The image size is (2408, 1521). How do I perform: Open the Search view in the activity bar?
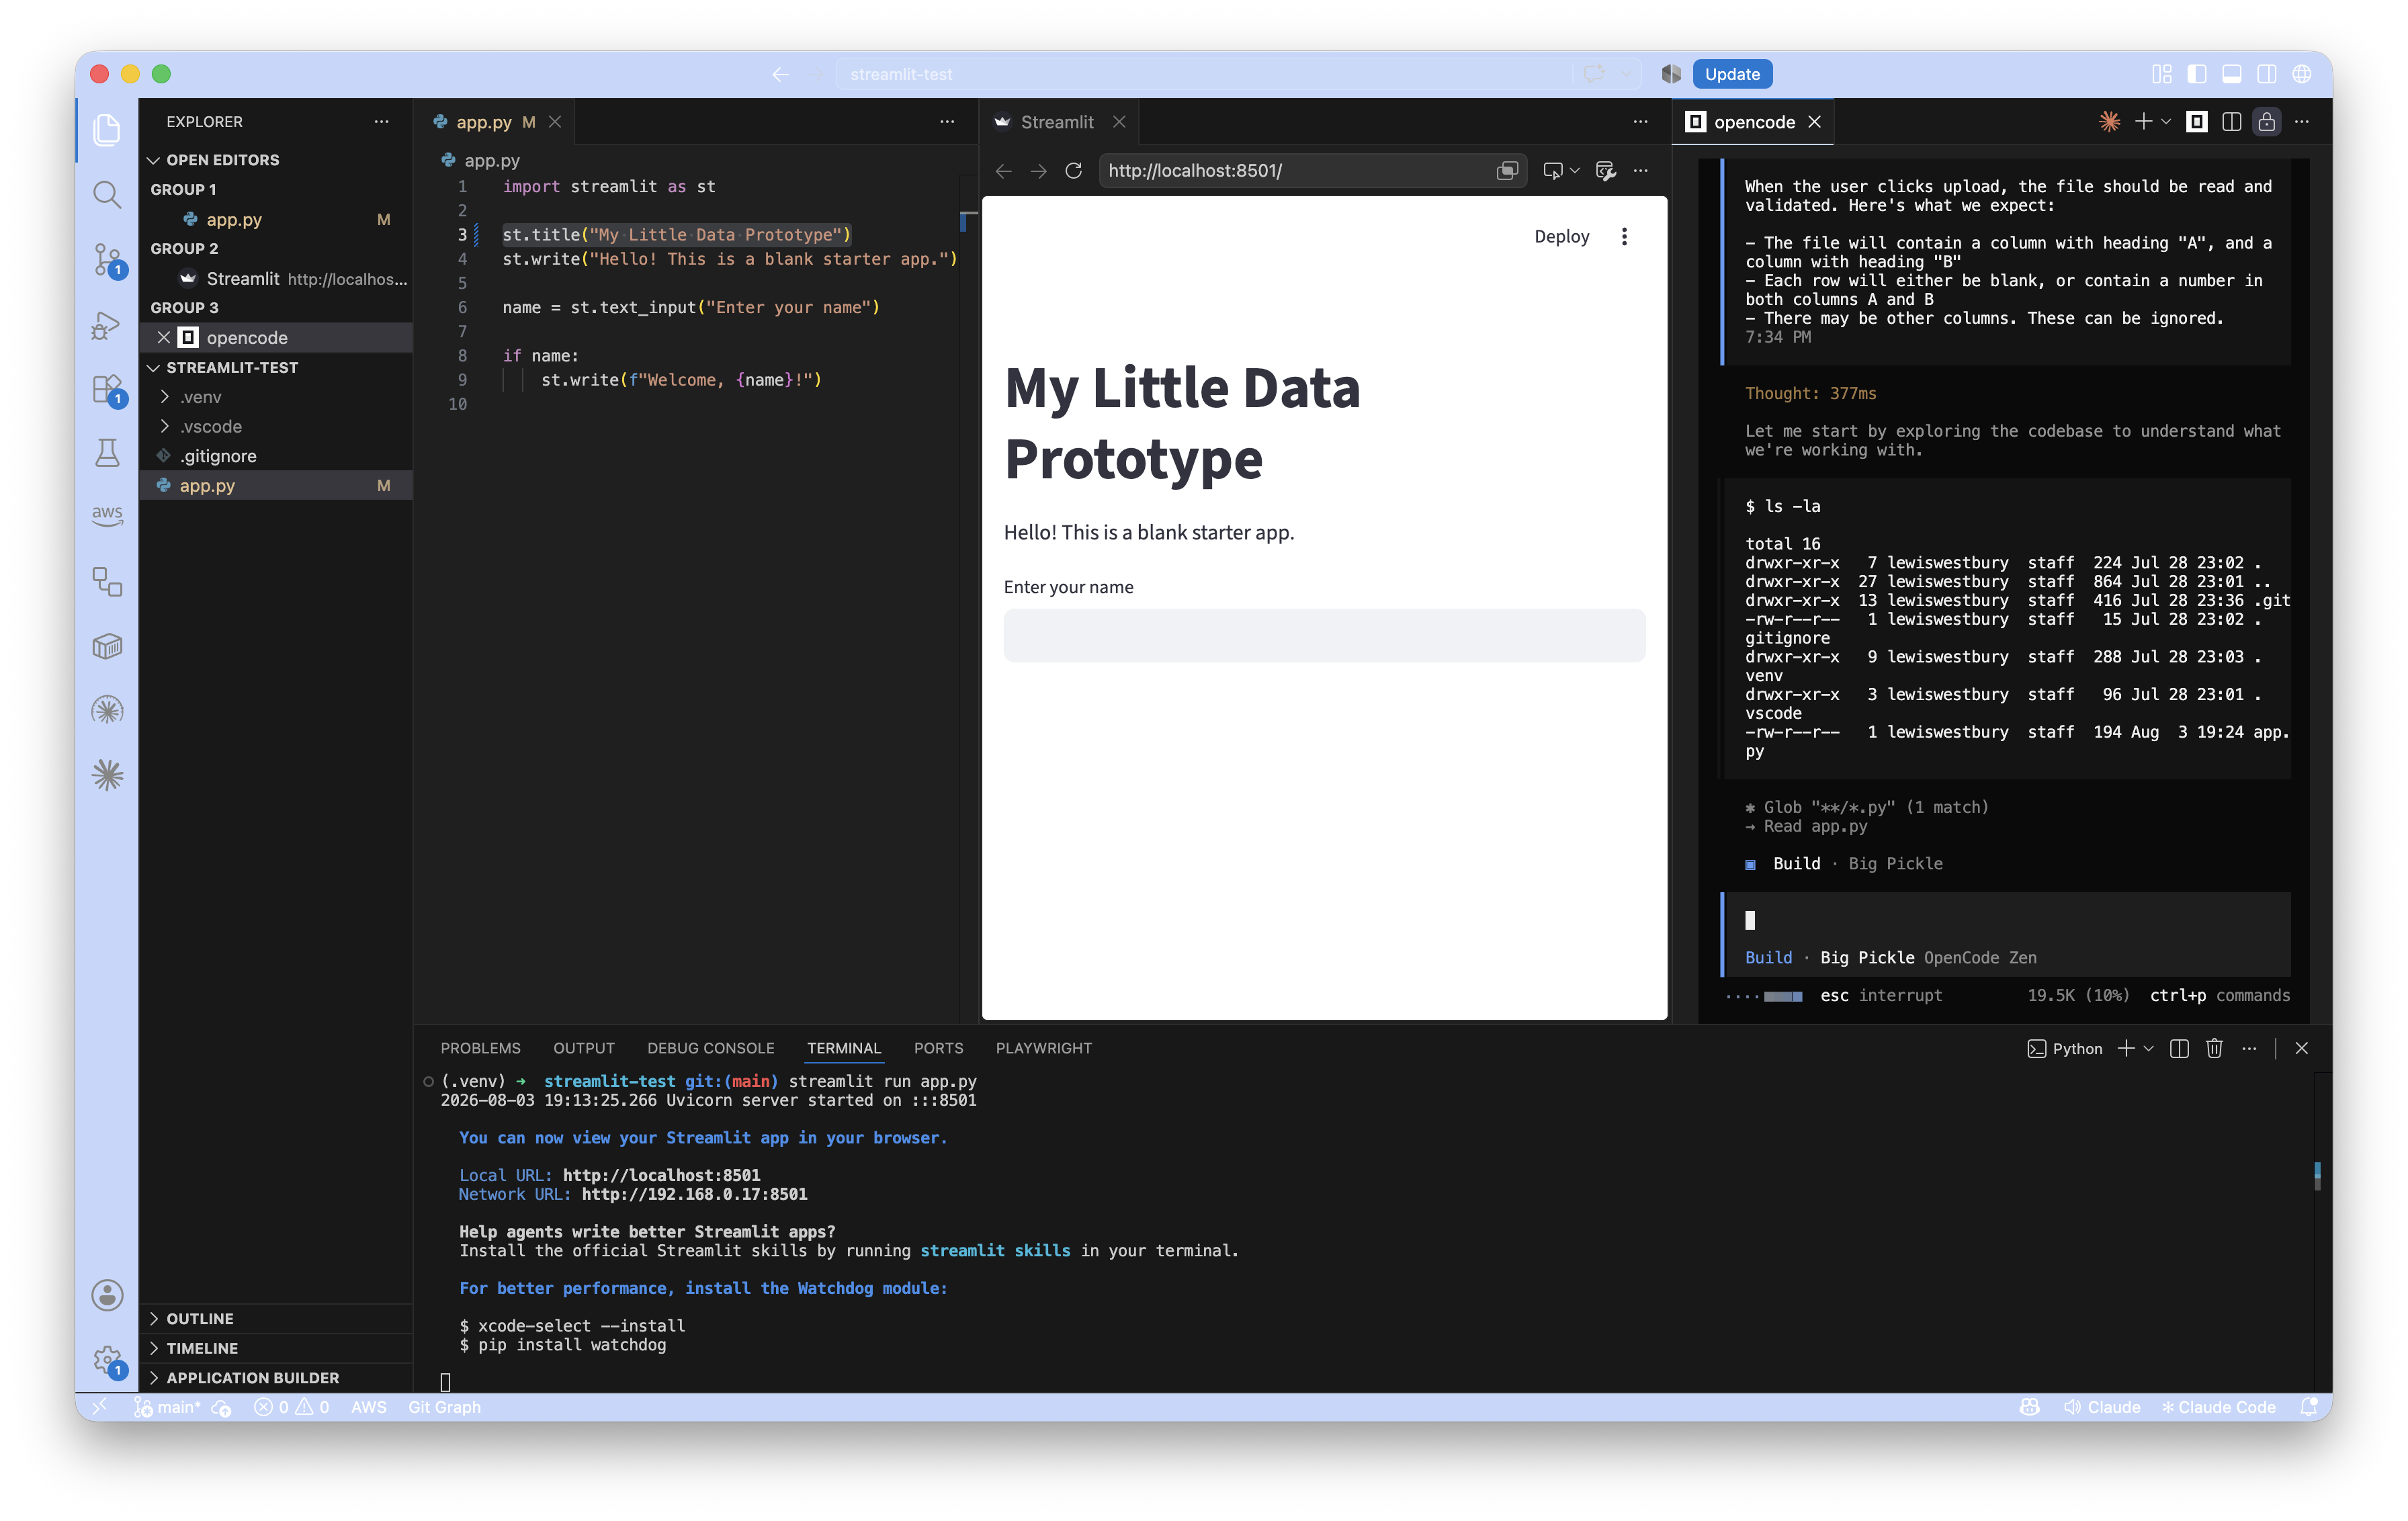[x=107, y=194]
